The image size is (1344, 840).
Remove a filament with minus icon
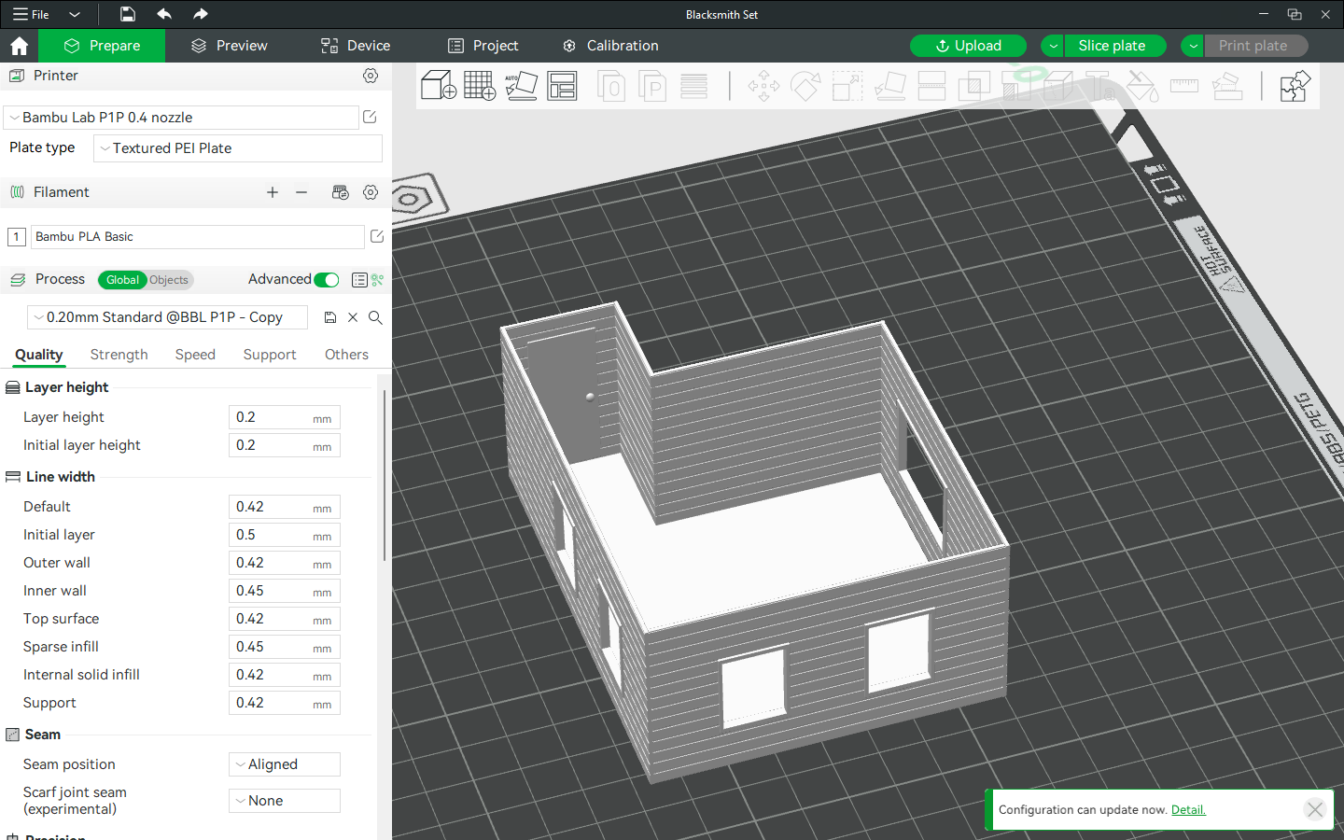click(301, 192)
